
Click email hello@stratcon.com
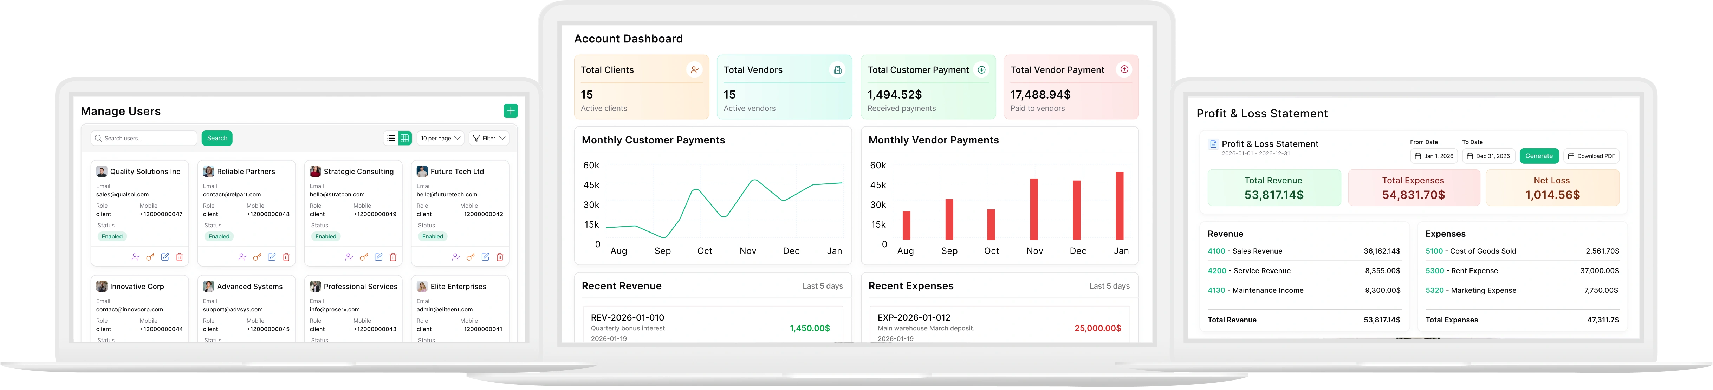[x=337, y=194]
